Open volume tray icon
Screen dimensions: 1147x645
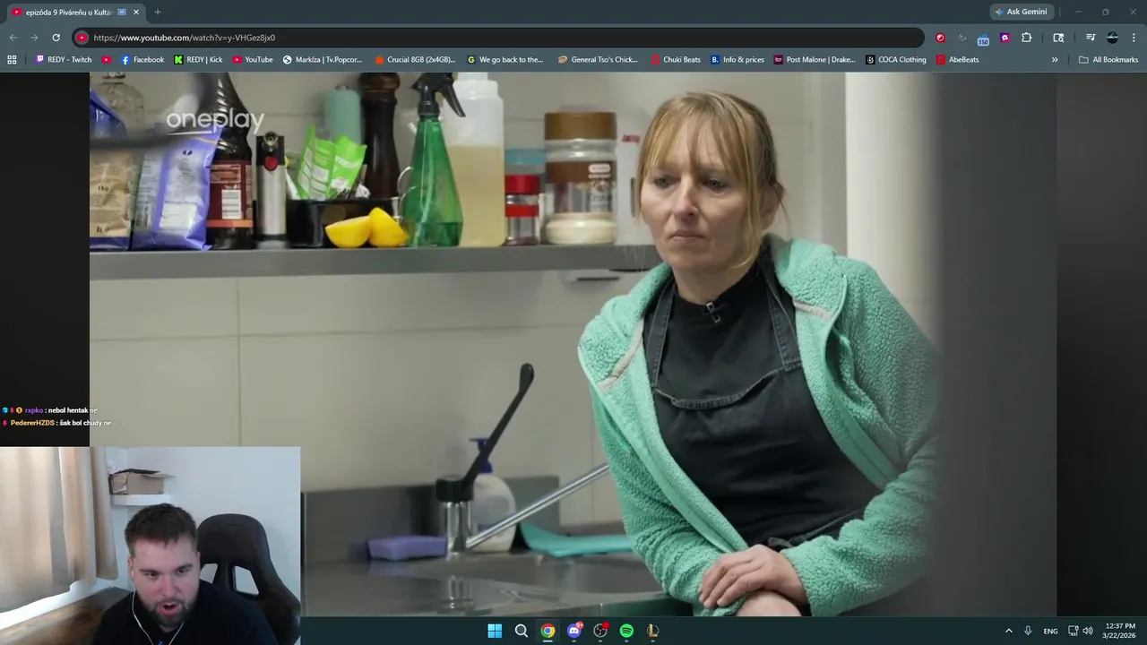[1088, 631]
